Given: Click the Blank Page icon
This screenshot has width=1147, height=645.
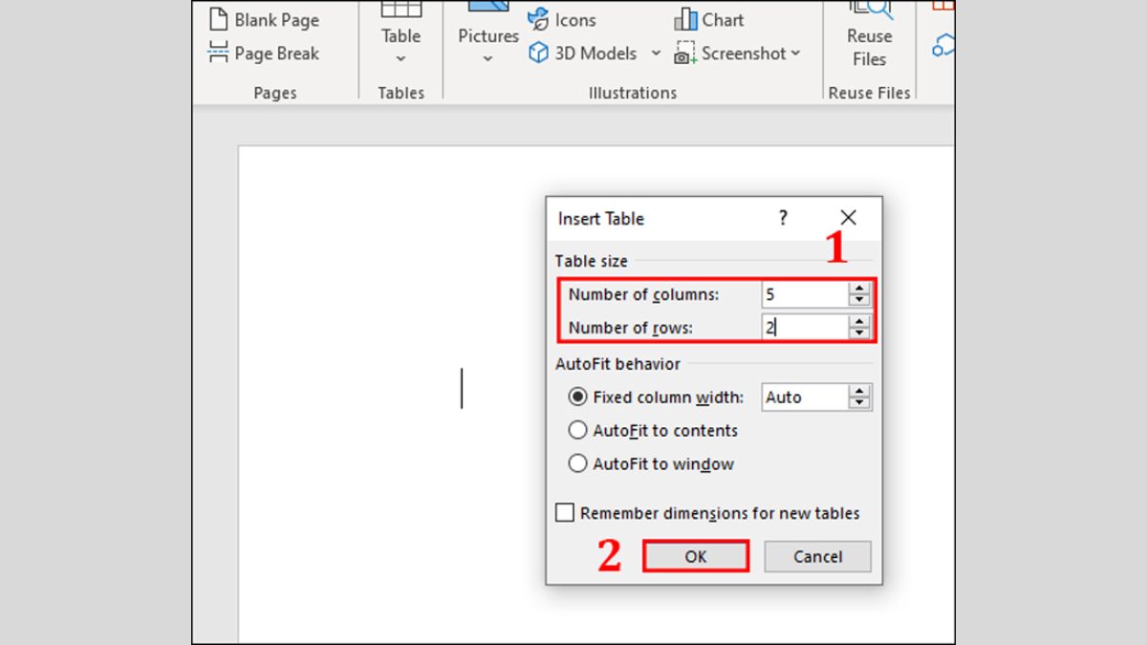Looking at the screenshot, I should pyautogui.click(x=219, y=20).
